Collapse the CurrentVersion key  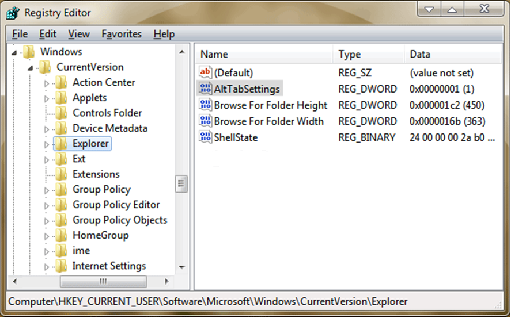[x=31, y=68]
